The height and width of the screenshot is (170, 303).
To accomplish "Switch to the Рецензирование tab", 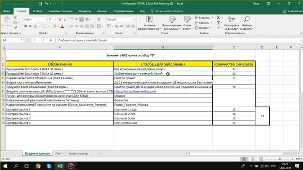I will click(x=124, y=11).
